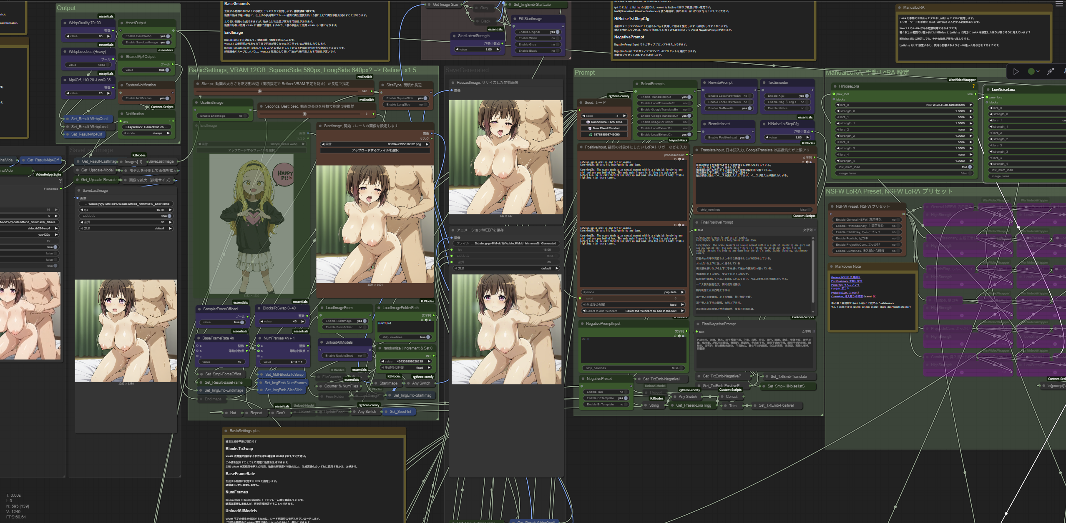
Task: Toggle Enable NoRewrite in RewritePrompt
Action: coord(729,108)
